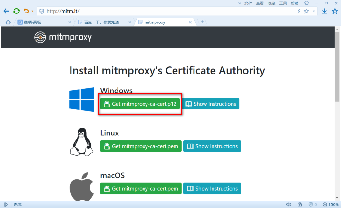The image size is (341, 208).
Task: Toggle sidebar icon in status bar
Action: (x=6, y=204)
